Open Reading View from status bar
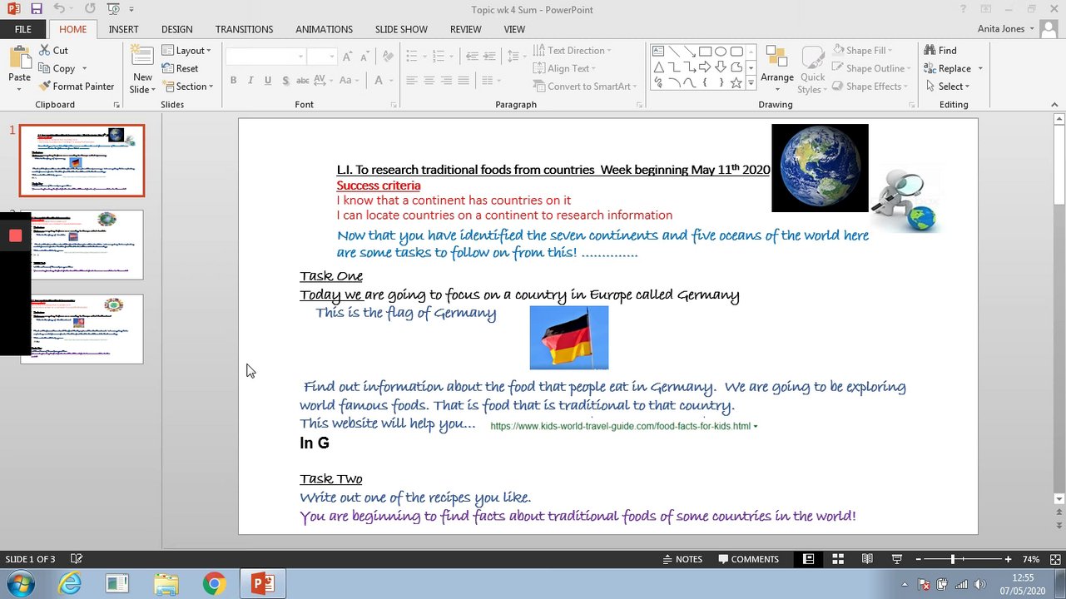Image resolution: width=1066 pixels, height=599 pixels. (867, 559)
